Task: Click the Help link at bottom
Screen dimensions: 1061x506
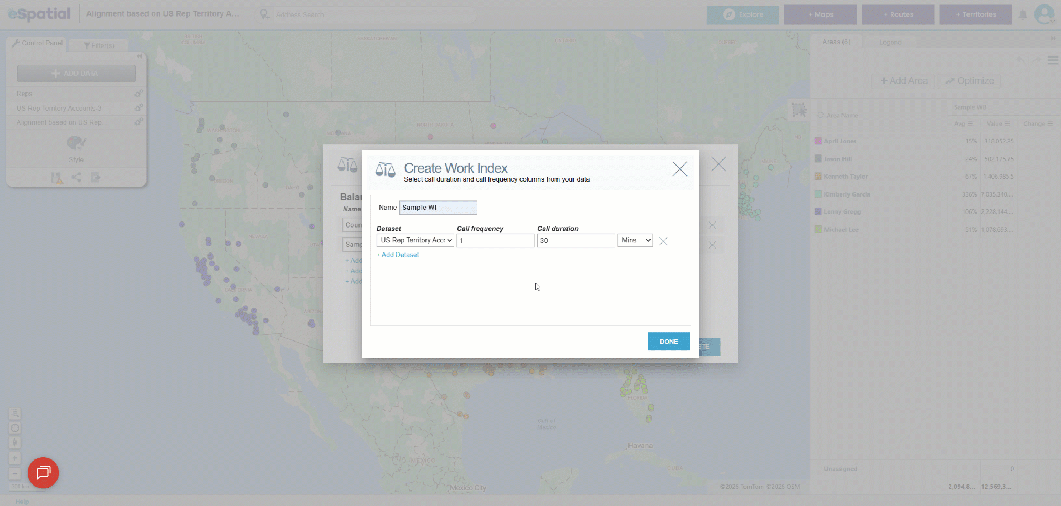Action: (x=22, y=502)
